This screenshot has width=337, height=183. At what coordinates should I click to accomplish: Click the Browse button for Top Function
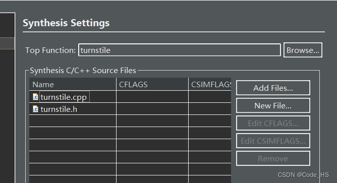[303, 50]
